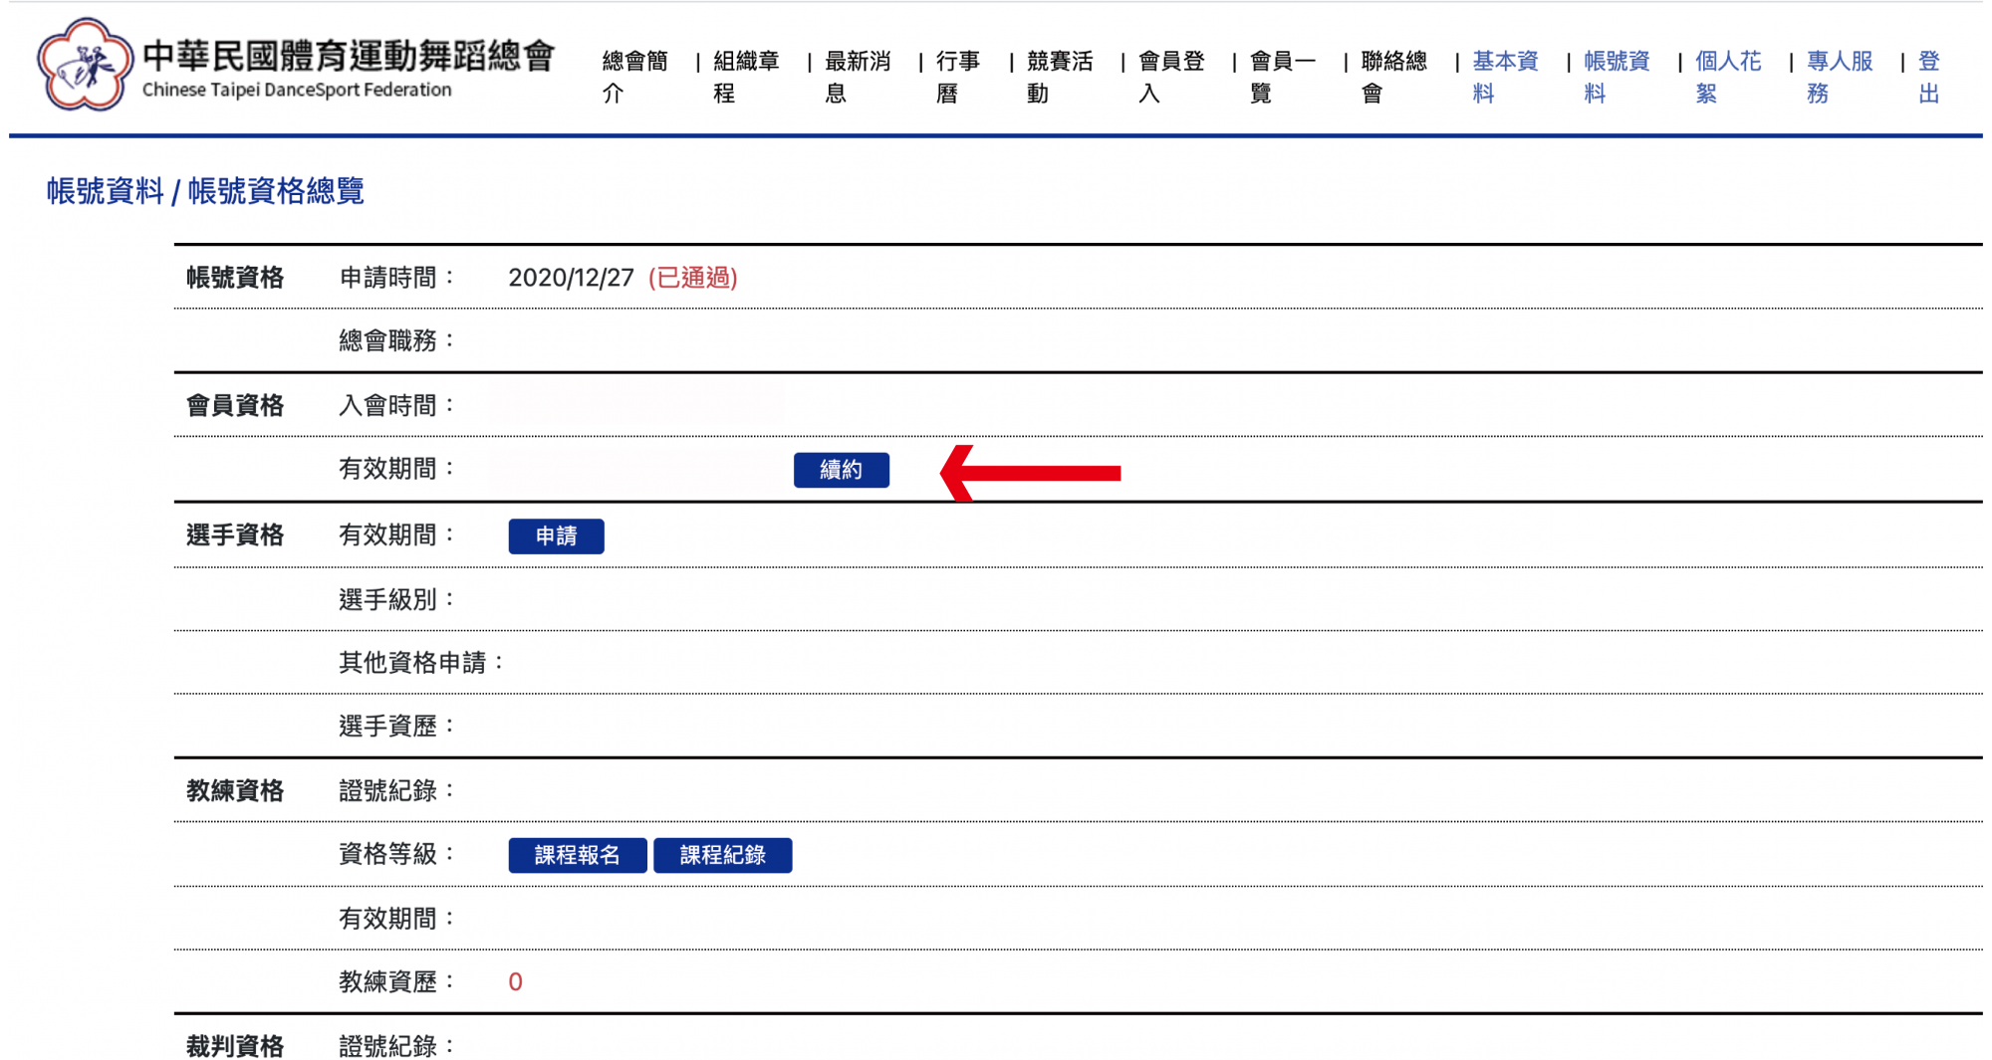
Task: Open the 行事曆 calendar page
Action: 957,77
